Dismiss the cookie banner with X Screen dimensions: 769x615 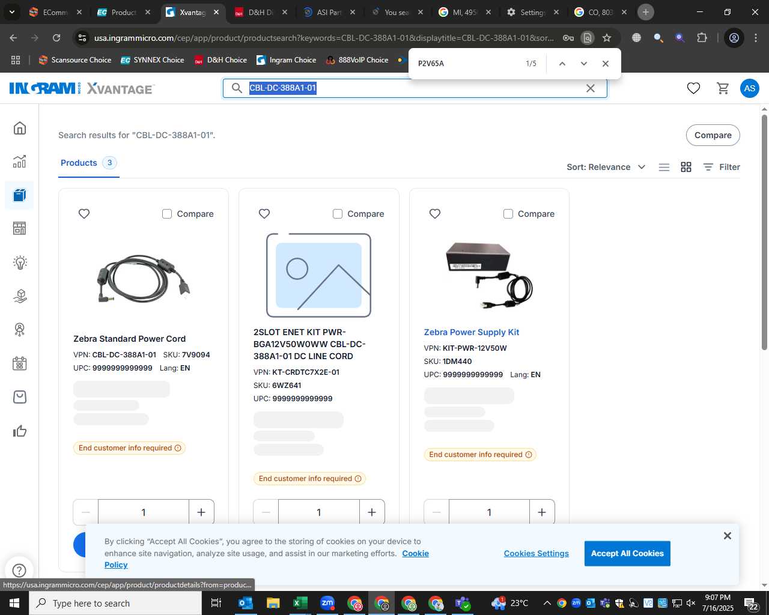point(728,536)
